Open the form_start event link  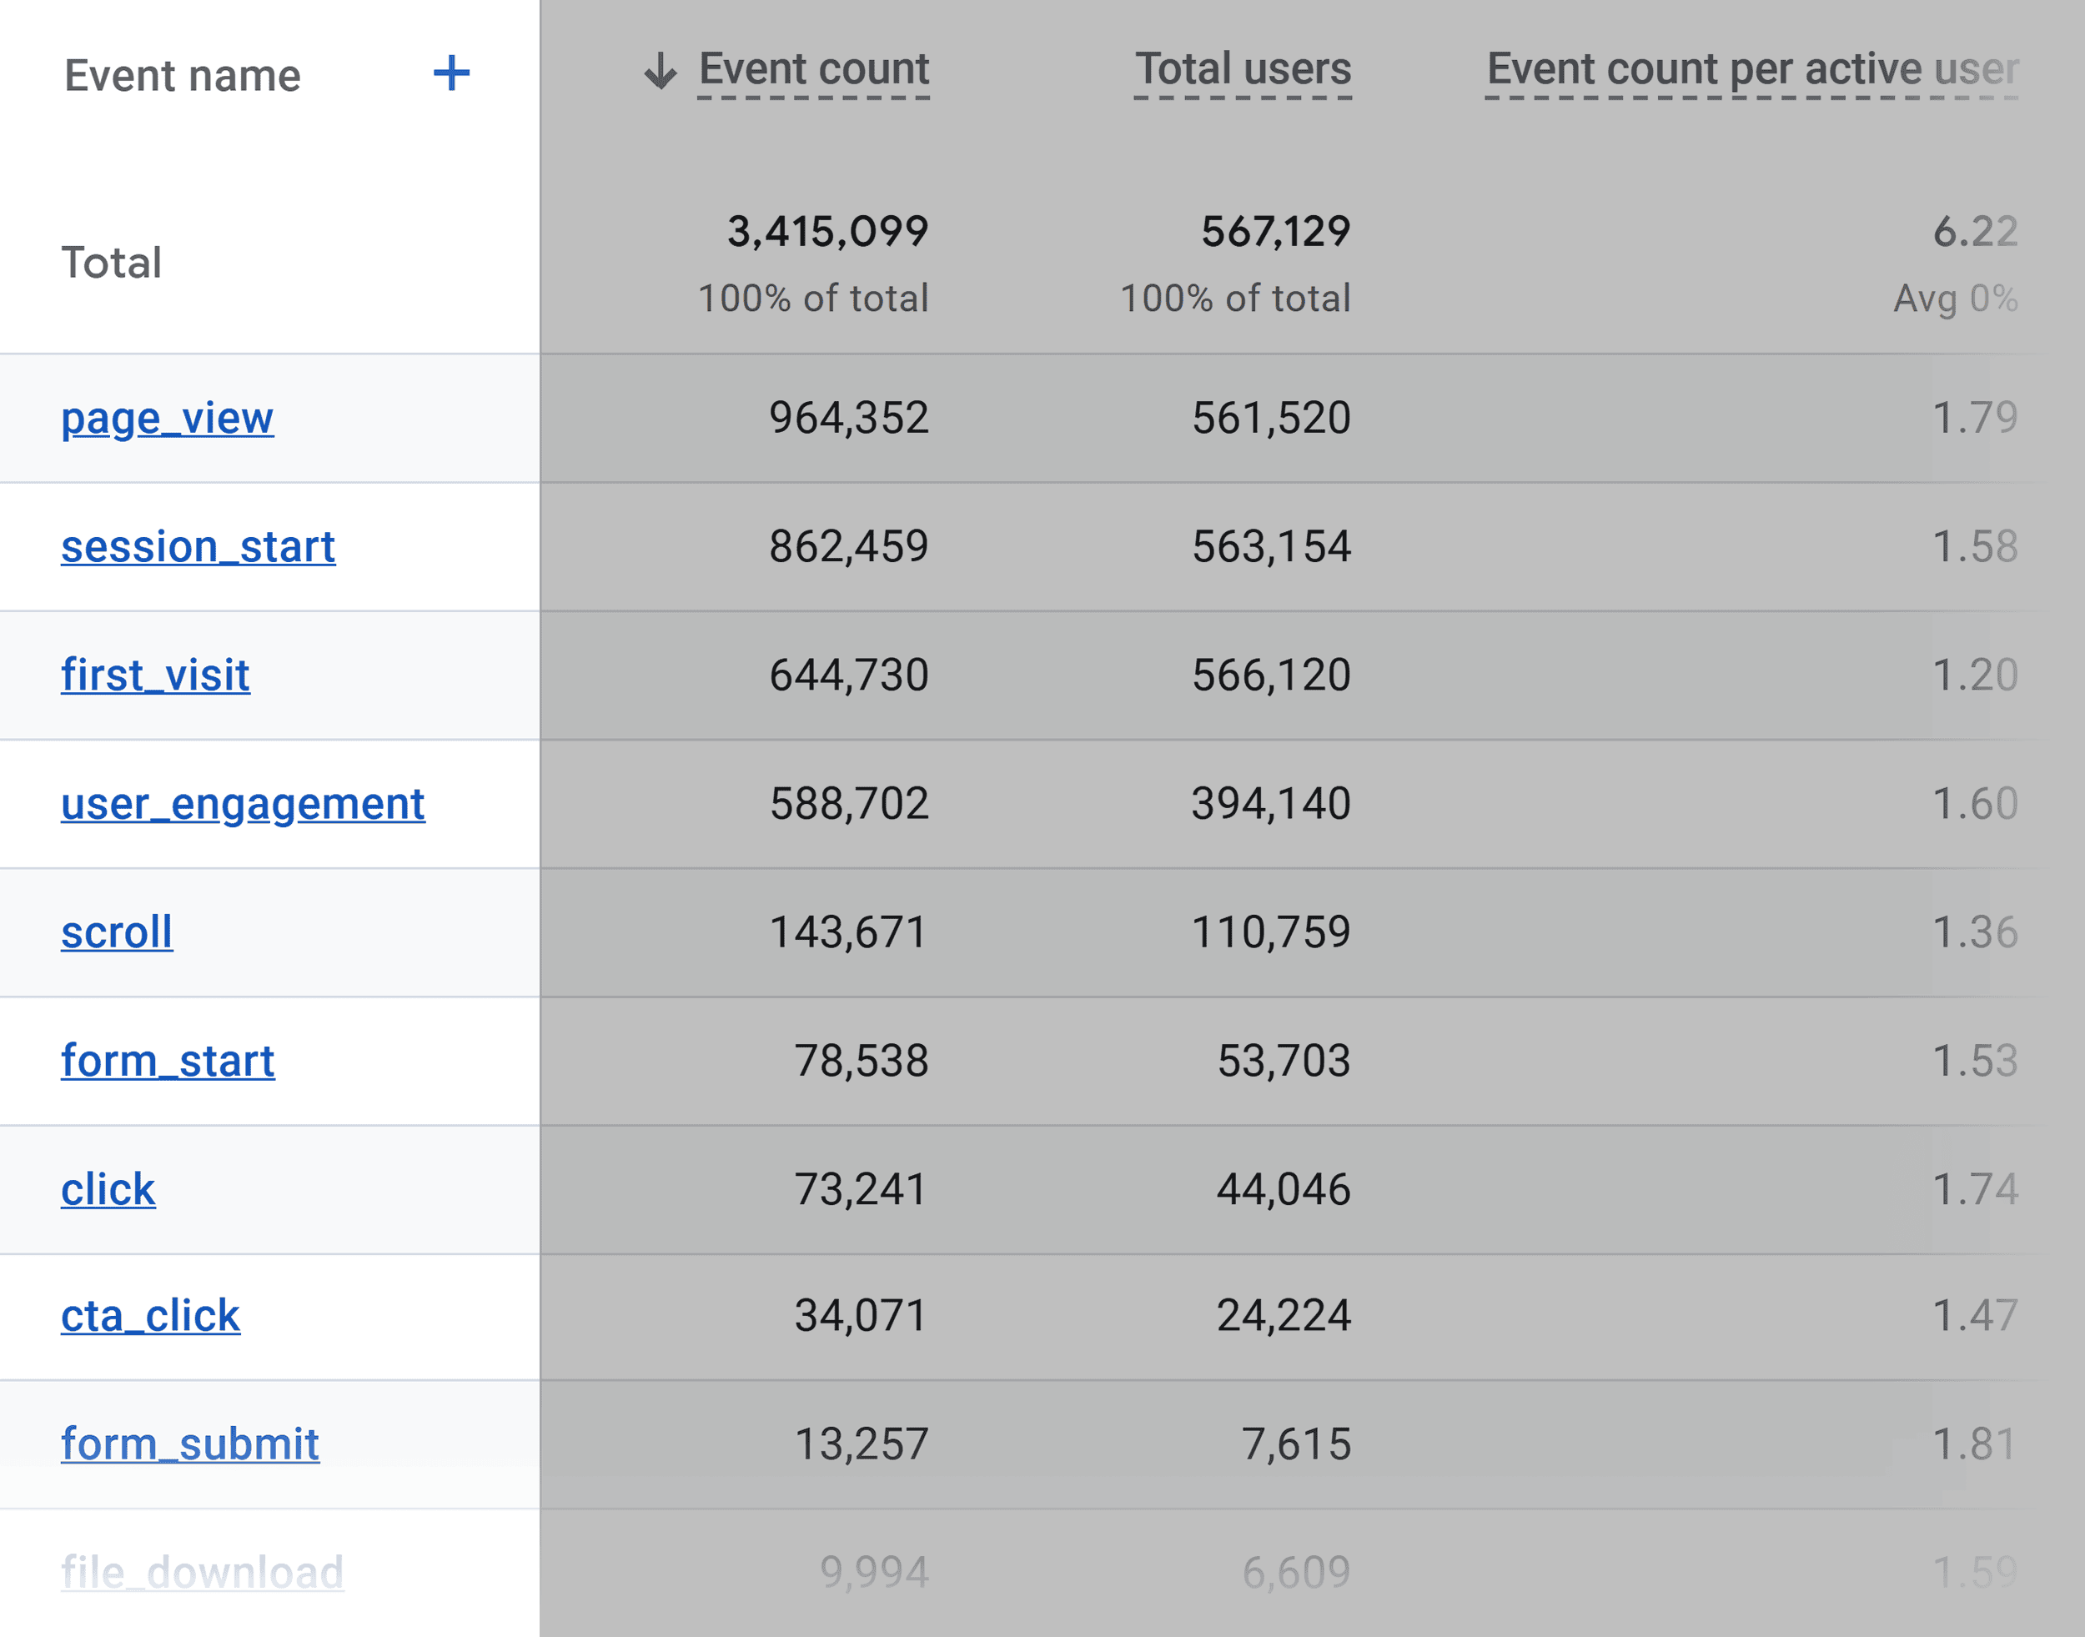click(x=168, y=1060)
